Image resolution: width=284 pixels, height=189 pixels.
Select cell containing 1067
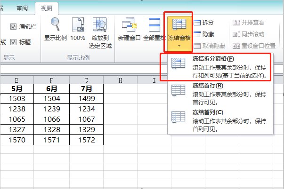pos(86,119)
